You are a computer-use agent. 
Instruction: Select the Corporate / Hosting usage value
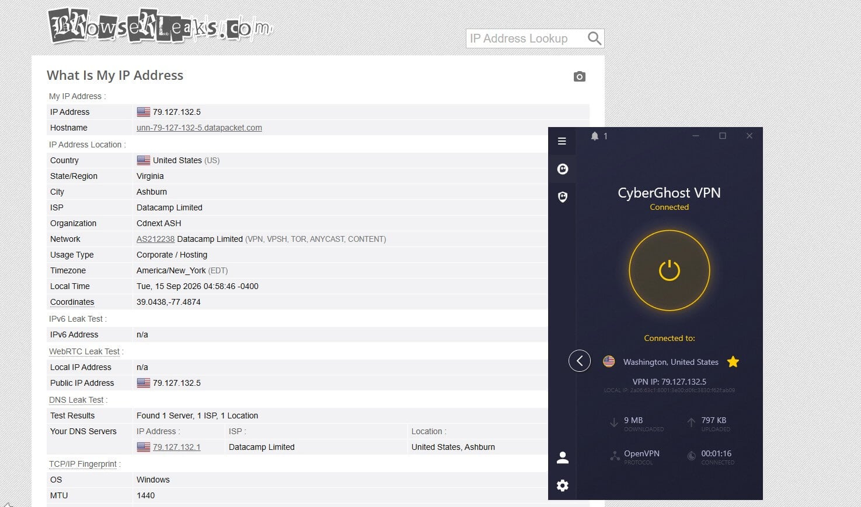[x=172, y=255]
